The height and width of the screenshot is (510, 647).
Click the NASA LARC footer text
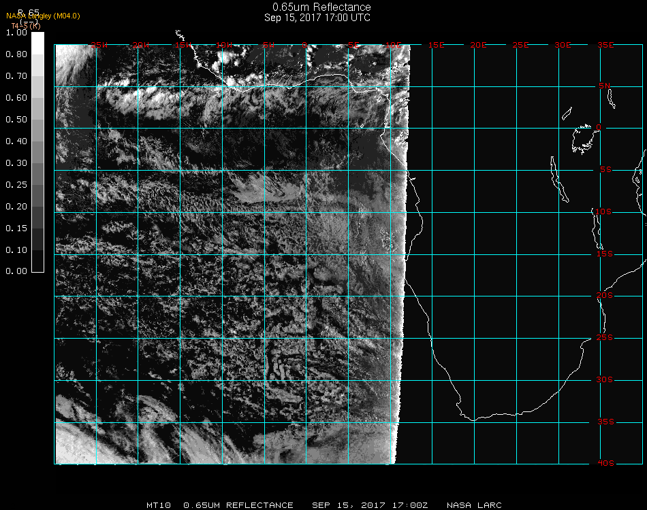[474, 505]
